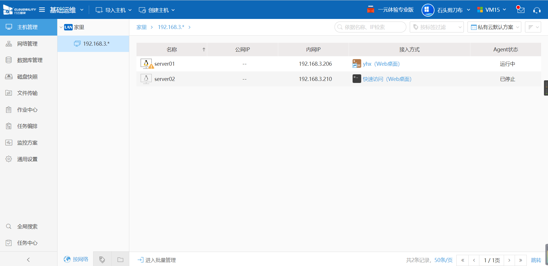Open the VM15 team dropdown
This screenshot has width=548, height=266.
pyautogui.click(x=492, y=10)
